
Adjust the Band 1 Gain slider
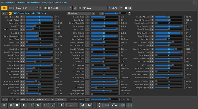click(x=39, y=23)
